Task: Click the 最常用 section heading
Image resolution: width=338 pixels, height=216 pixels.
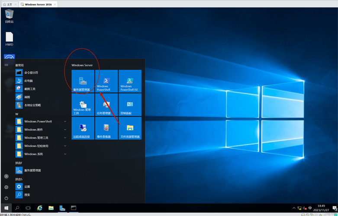Action: (19, 65)
